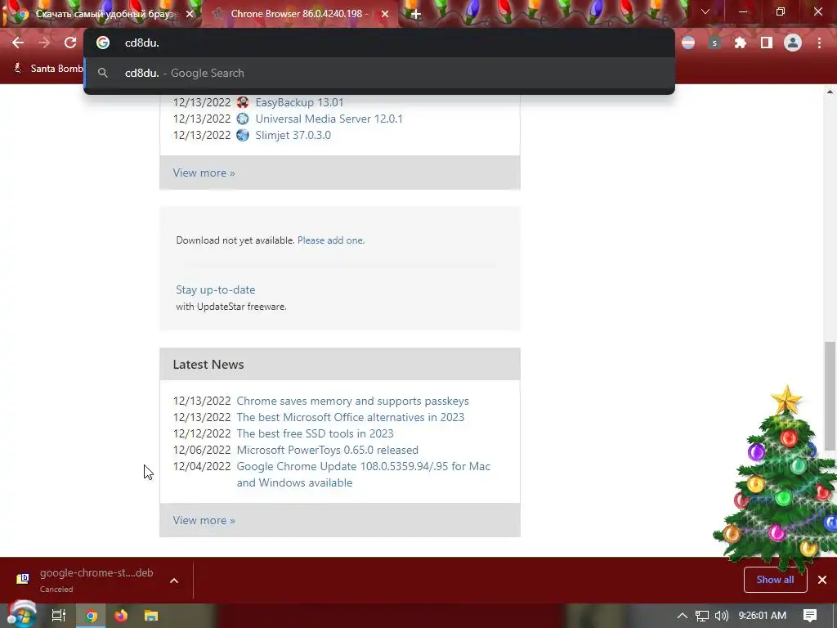The height and width of the screenshot is (628, 837).
Task: Toggle the browser side panel
Action: 767,43
